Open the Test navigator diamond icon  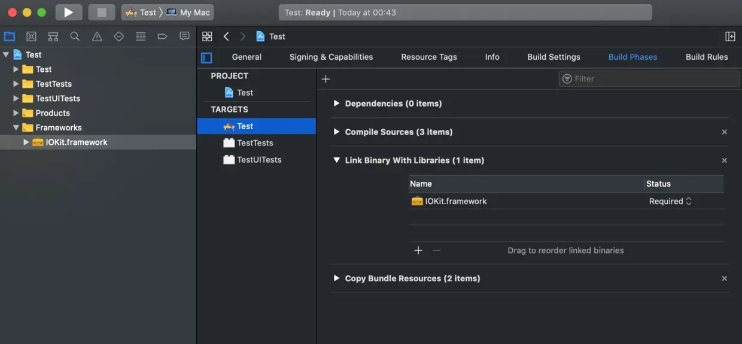118,36
